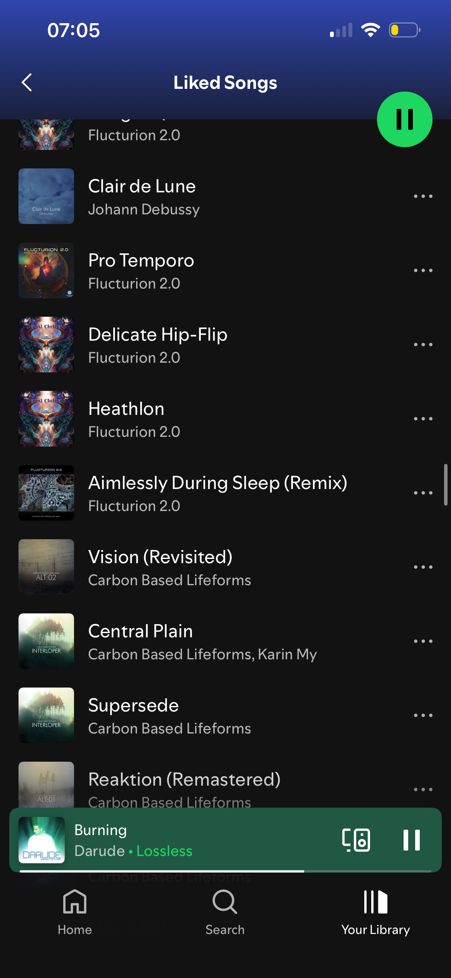The image size is (451, 978).
Task: Show options for Vision (Revisited)
Action: (423, 567)
